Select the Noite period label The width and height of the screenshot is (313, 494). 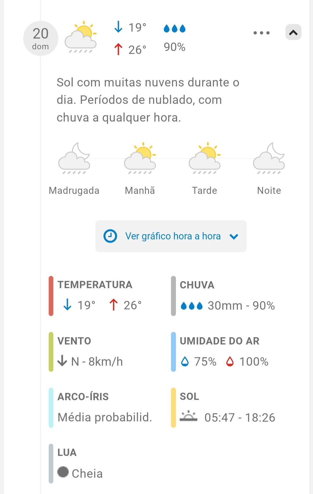click(x=269, y=191)
